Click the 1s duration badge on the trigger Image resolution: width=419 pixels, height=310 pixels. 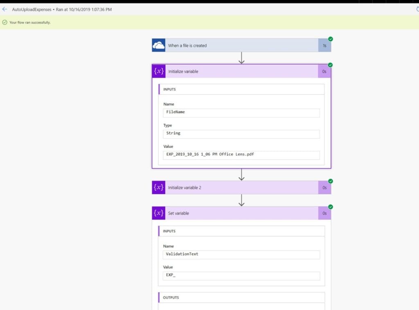[x=324, y=45]
